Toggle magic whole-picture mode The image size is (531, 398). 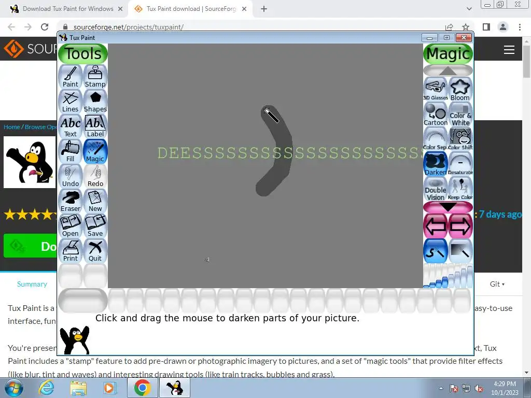click(x=460, y=251)
